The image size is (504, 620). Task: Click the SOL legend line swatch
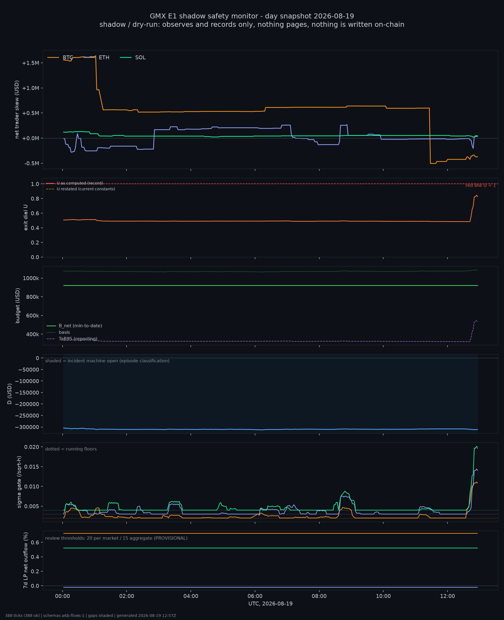coord(126,58)
